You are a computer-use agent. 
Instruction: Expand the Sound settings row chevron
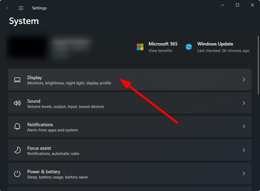(x=244, y=103)
